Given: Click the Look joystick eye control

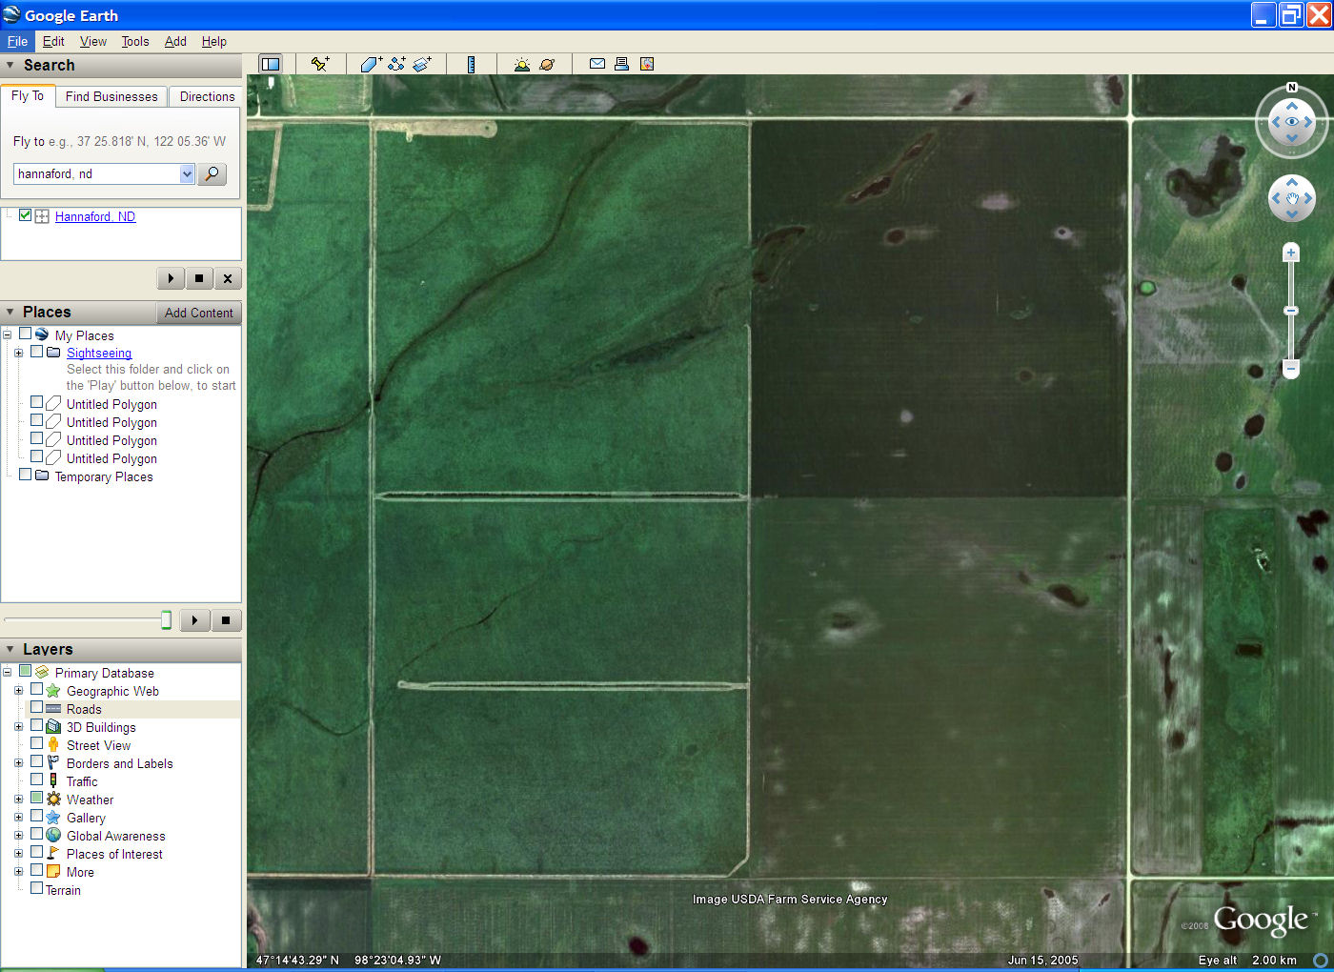Looking at the screenshot, I should pos(1292,122).
